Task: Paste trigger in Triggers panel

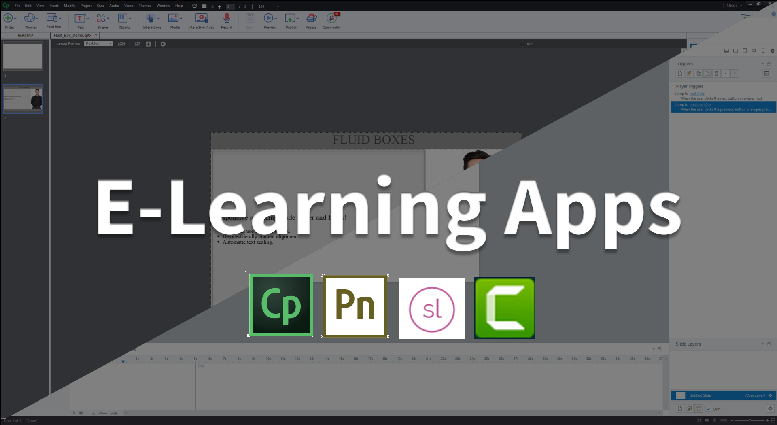Action: [x=707, y=73]
